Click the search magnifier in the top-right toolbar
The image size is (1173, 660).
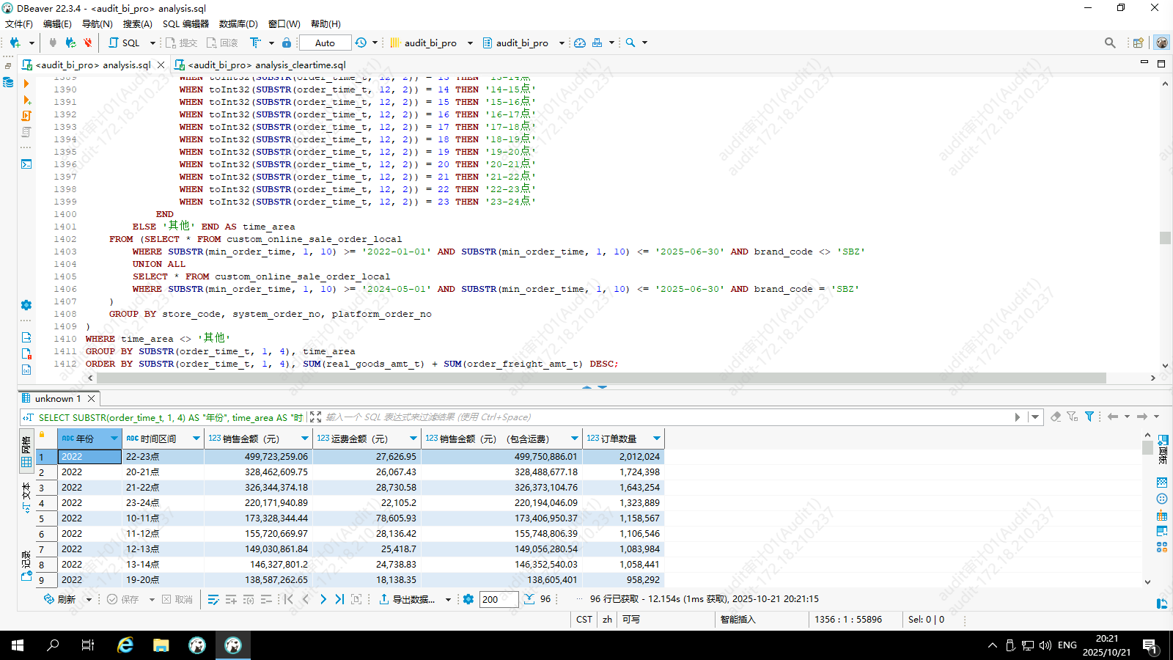pyautogui.click(x=1110, y=43)
